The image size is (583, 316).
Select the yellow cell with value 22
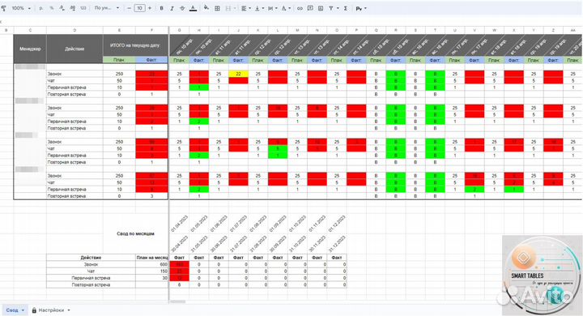[x=238, y=74]
